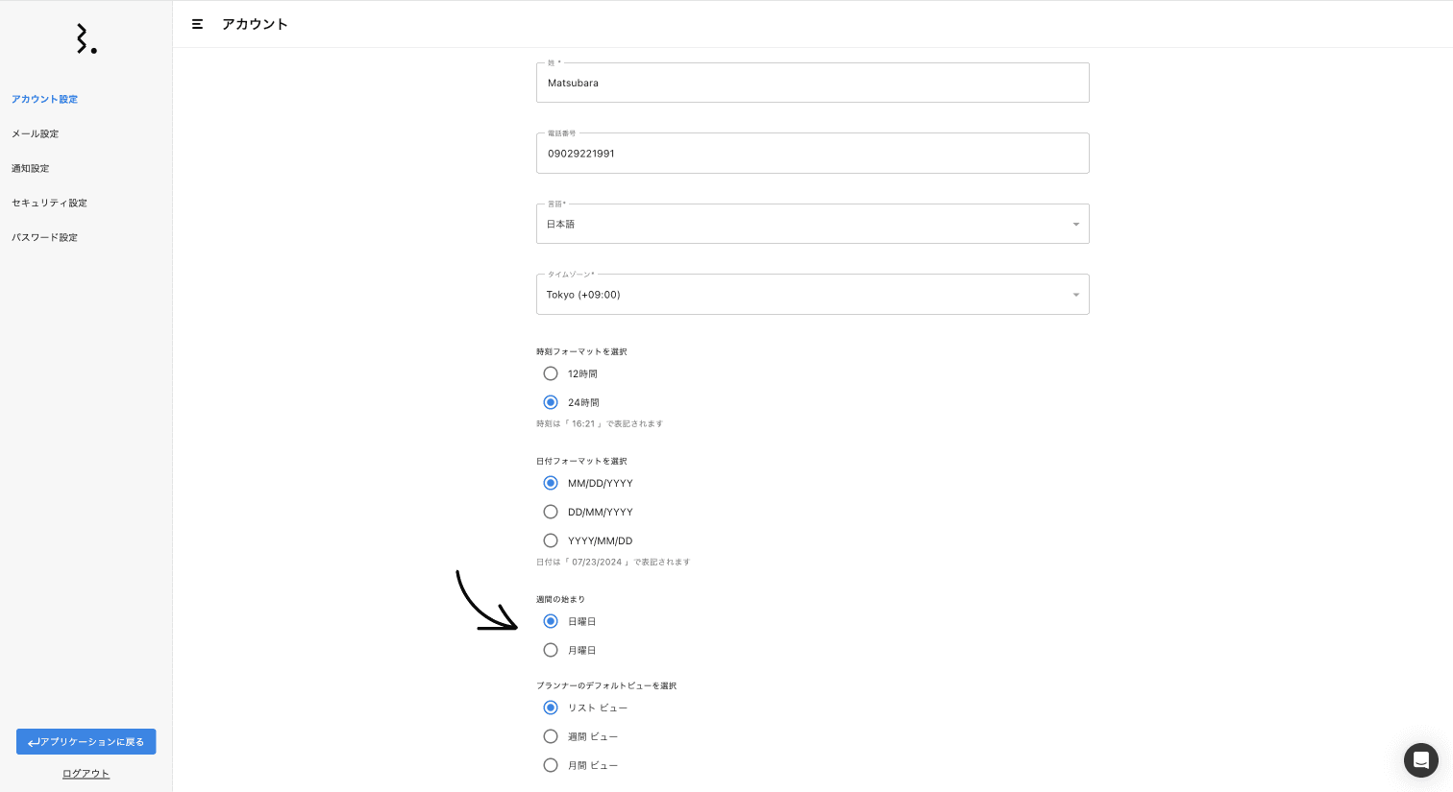Expand the タイムゾーン timezone dropdown
This screenshot has height=792, width=1453.
tap(812, 295)
